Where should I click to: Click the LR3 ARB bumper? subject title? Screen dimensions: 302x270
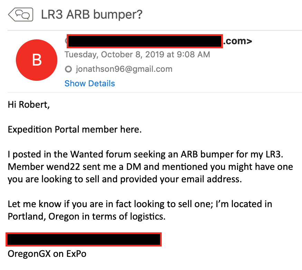92,15
